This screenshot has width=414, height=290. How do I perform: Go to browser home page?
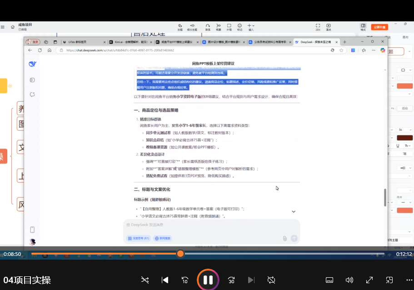point(50,50)
